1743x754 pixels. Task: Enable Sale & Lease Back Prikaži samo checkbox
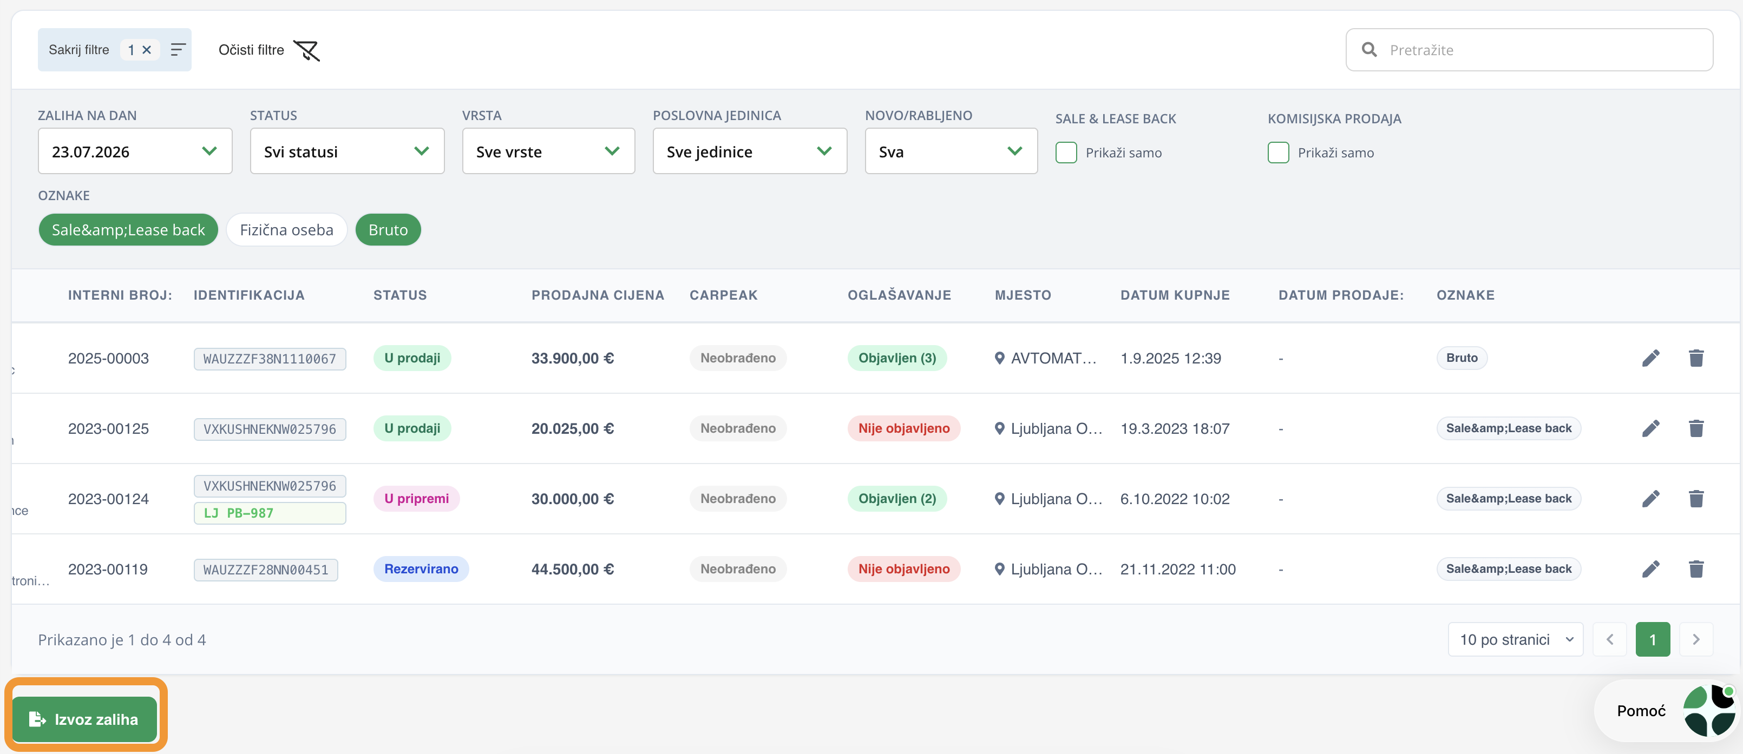pos(1066,153)
